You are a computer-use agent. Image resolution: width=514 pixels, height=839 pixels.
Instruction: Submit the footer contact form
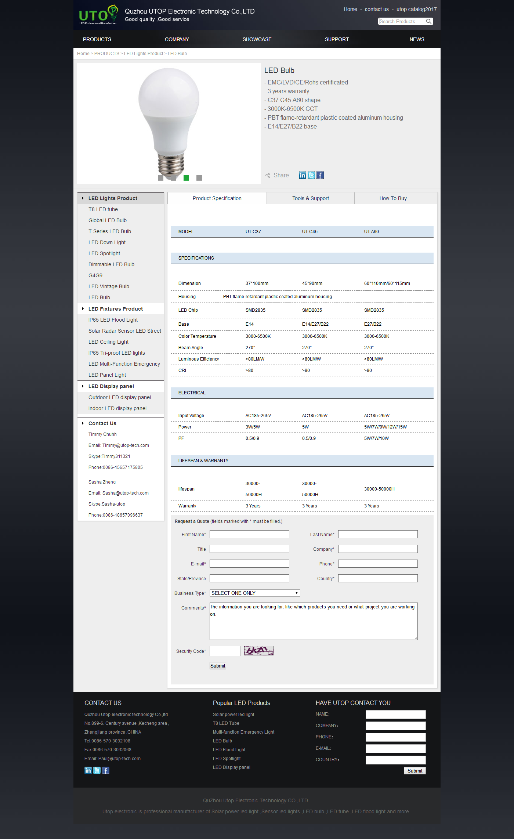tap(415, 771)
